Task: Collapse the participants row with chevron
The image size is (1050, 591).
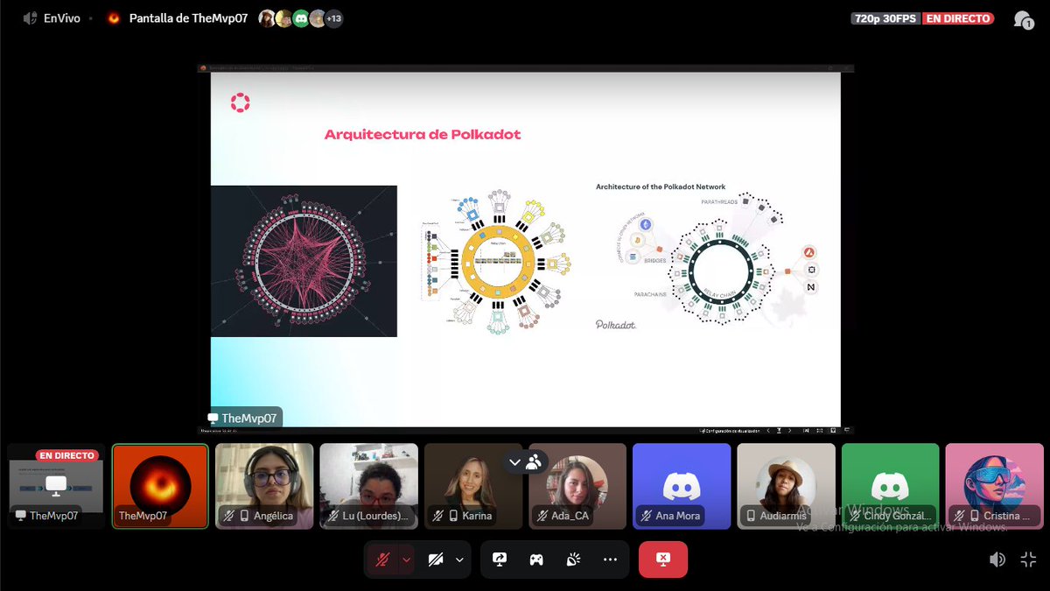Action: tap(514, 462)
